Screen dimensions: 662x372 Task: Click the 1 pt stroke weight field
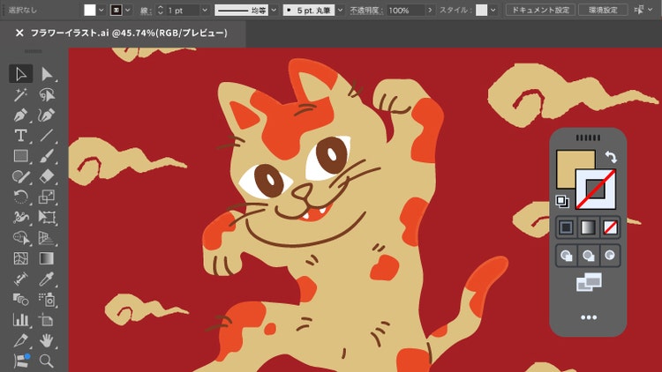coord(183,10)
